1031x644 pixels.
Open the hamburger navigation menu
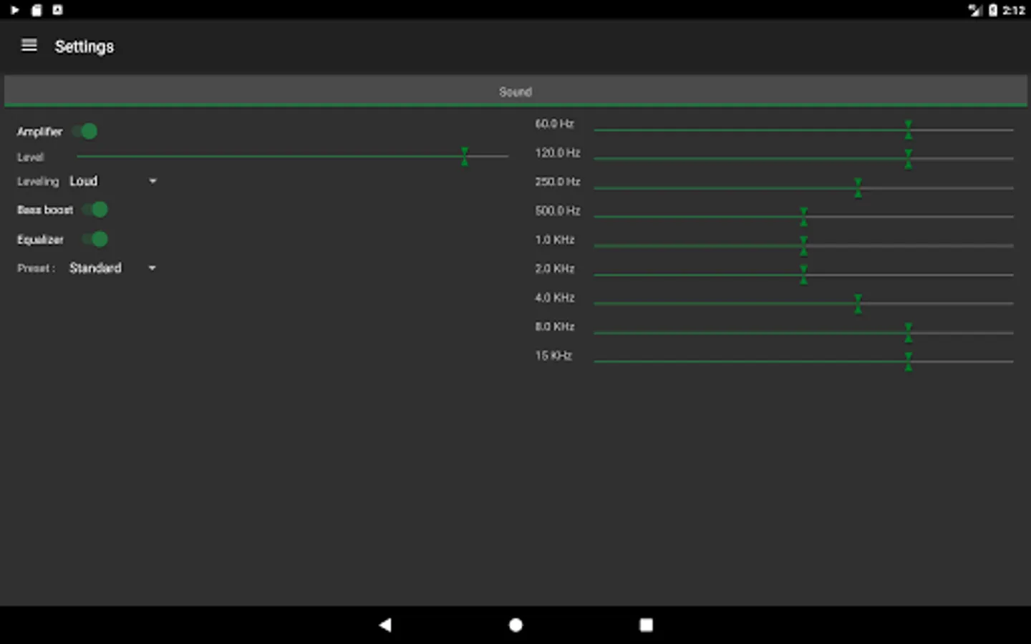click(29, 46)
